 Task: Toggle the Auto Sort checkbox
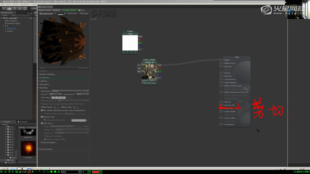pyautogui.click(x=42, y=123)
